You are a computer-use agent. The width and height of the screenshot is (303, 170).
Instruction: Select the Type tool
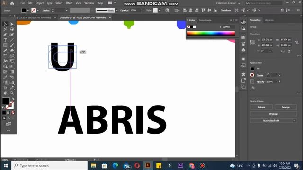(x=5, y=40)
